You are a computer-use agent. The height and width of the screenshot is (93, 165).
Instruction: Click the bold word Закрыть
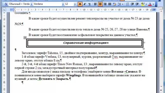click(62, 79)
